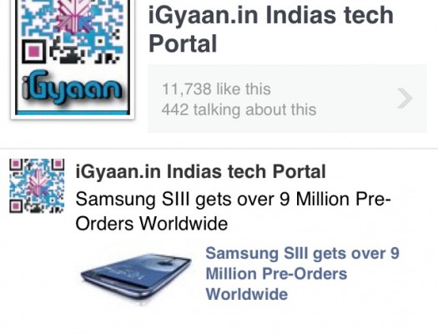This screenshot has width=438, height=334.
Task: Tap the word 'Portal' in the large heading
Action: [x=183, y=43]
